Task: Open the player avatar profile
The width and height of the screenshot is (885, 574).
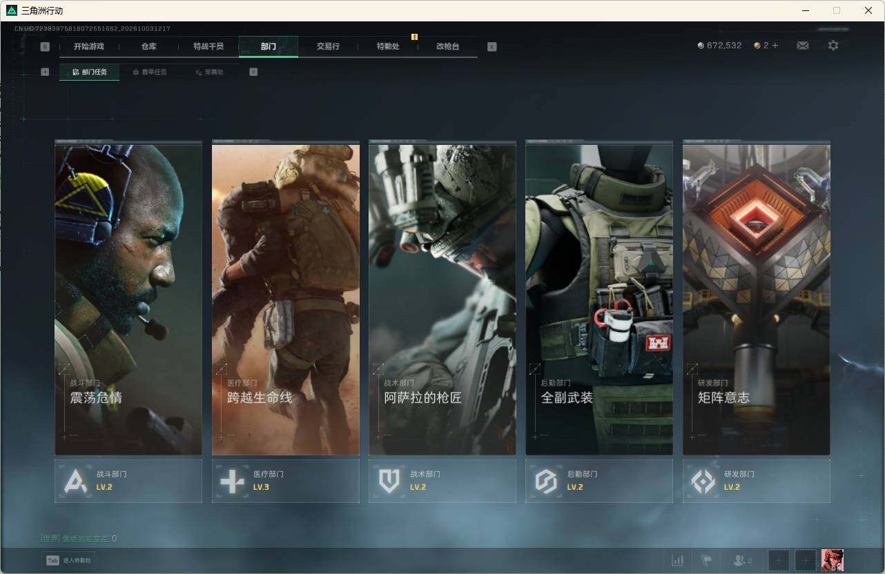Action: [x=833, y=560]
